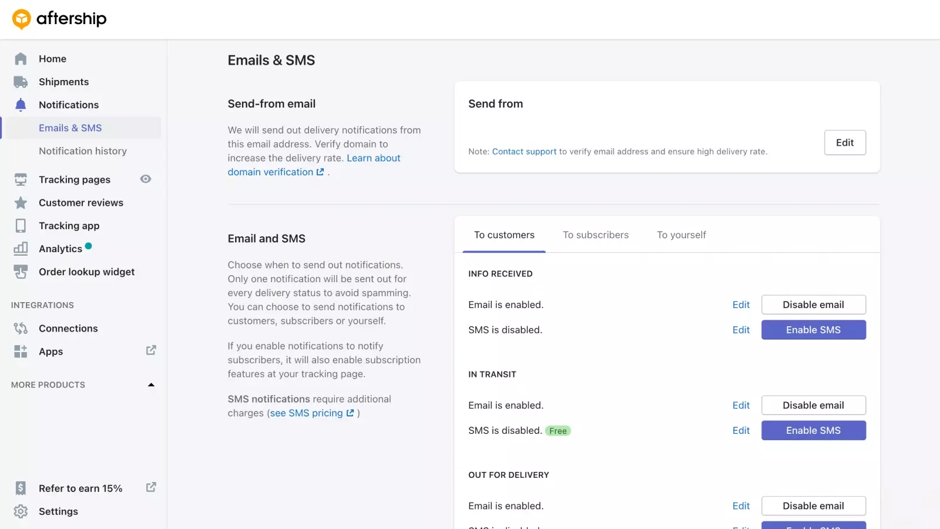Image resolution: width=940 pixels, height=529 pixels.
Task: Click the Edit button for Send from
Action: pos(844,143)
